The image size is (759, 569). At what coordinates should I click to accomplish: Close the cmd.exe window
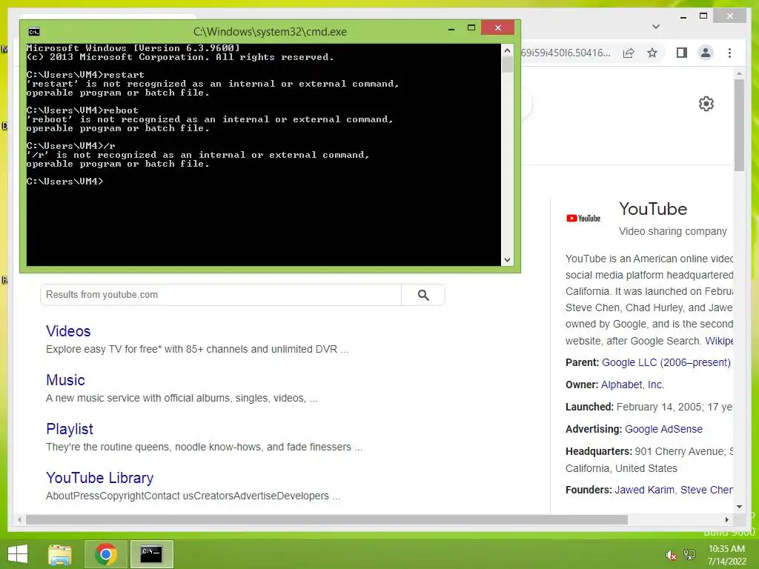coord(497,28)
